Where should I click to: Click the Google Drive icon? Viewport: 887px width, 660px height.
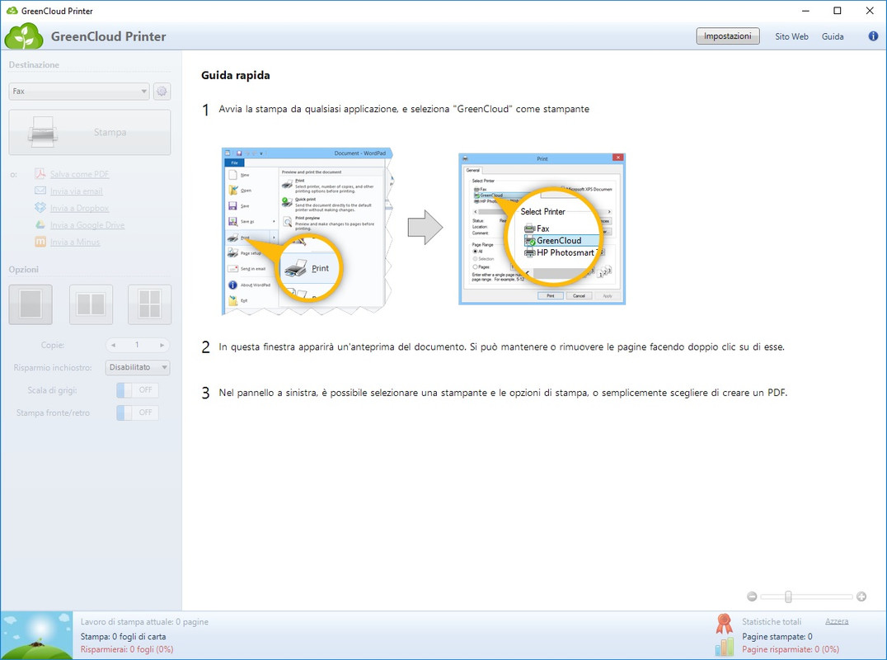pyautogui.click(x=40, y=224)
